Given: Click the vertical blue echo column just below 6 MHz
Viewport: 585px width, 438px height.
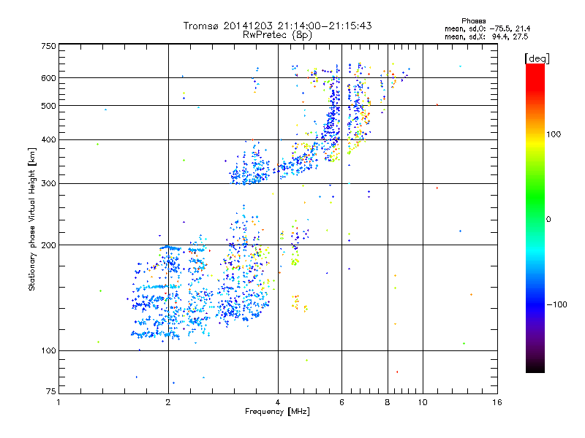Looking at the screenshot, I should coord(333,115).
